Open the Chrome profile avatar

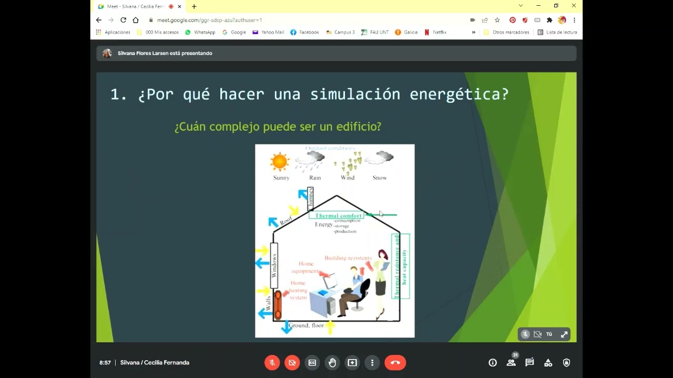(x=562, y=20)
